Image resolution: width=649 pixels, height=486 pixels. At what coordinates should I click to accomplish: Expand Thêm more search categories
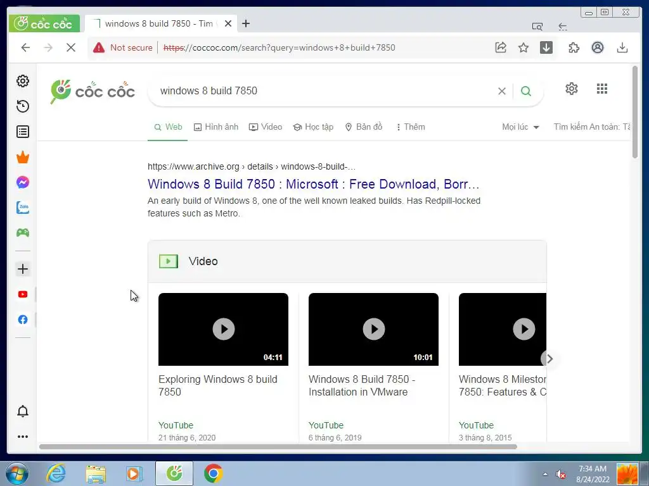(x=410, y=127)
